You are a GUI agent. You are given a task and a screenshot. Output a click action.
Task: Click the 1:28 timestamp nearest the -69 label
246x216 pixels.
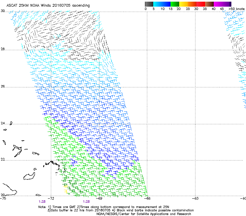[86, 202]
